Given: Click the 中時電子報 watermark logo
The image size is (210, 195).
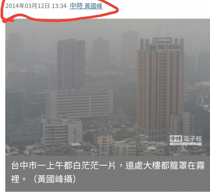Looking at the screenshot, I should (x=185, y=140).
